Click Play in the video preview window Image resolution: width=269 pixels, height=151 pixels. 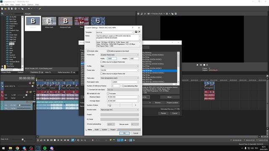tap(197, 65)
